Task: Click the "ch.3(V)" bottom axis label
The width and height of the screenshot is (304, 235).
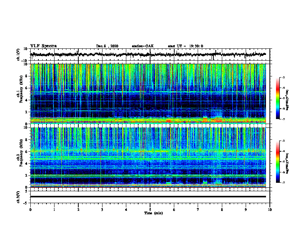Action: click(x=18, y=197)
